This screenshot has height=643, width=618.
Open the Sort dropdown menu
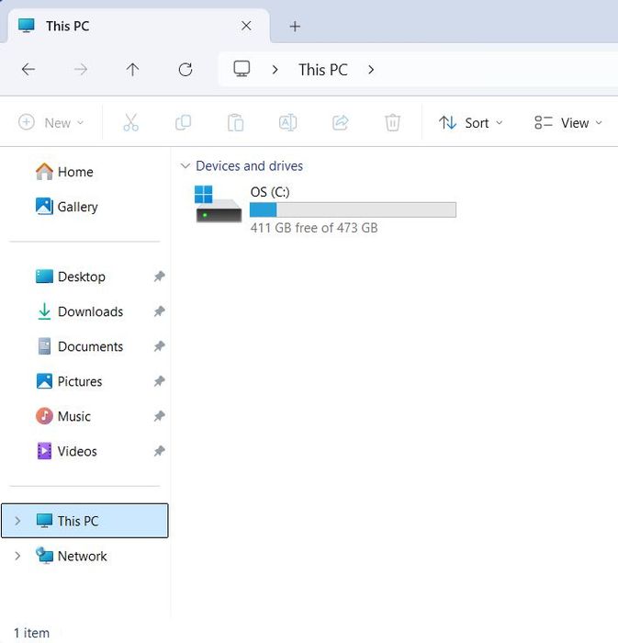click(470, 122)
